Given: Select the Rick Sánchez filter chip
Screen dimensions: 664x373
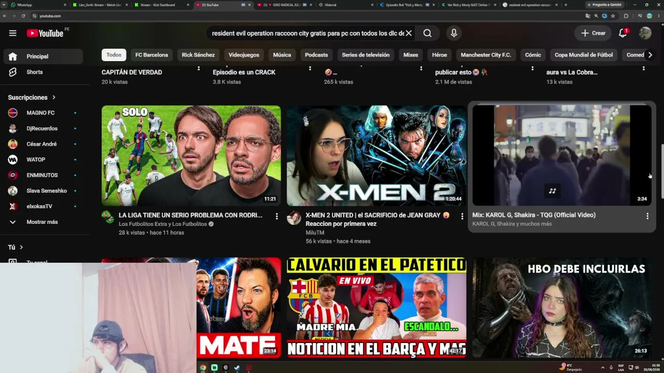Looking at the screenshot, I should [x=198, y=55].
